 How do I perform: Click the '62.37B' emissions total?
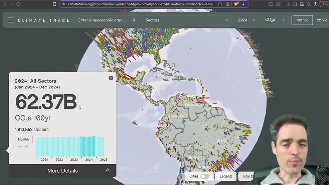tap(46, 102)
